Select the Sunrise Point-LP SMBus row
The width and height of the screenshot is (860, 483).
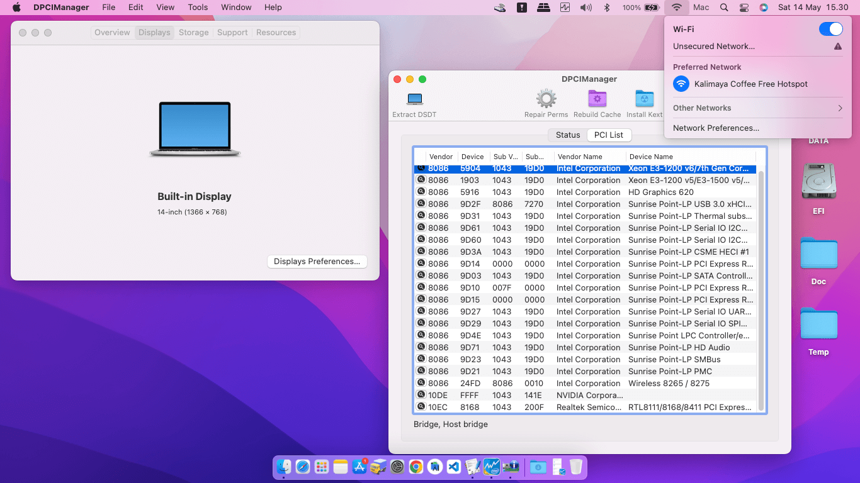[x=586, y=360]
